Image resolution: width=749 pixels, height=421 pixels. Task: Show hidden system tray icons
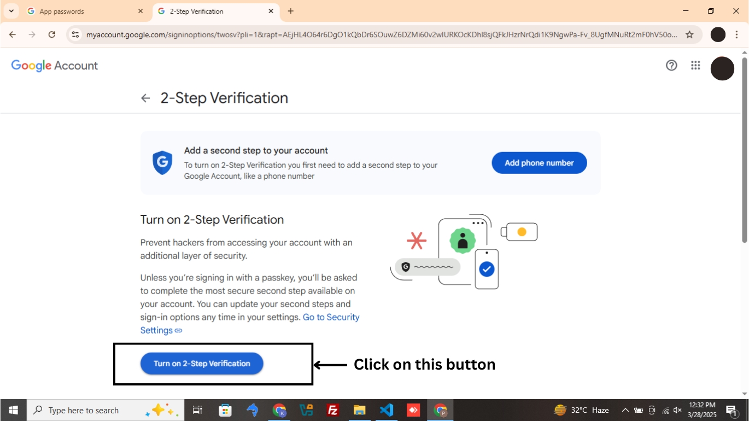pyautogui.click(x=625, y=410)
